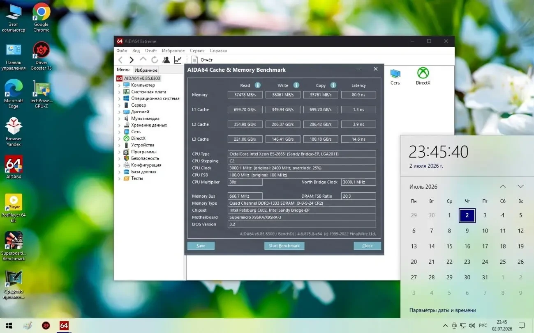Click the РУС language indicator
Image resolution: width=534 pixels, height=333 pixels.
click(483, 326)
